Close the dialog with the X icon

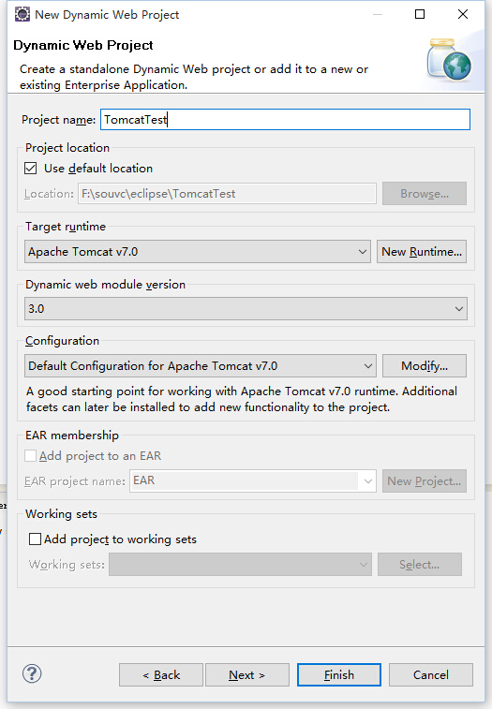coord(463,14)
